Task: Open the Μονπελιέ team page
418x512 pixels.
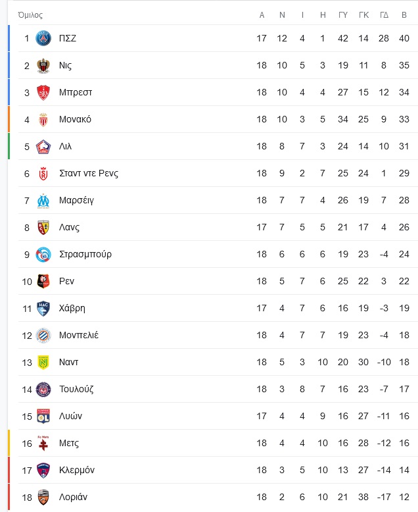Action: [79, 335]
